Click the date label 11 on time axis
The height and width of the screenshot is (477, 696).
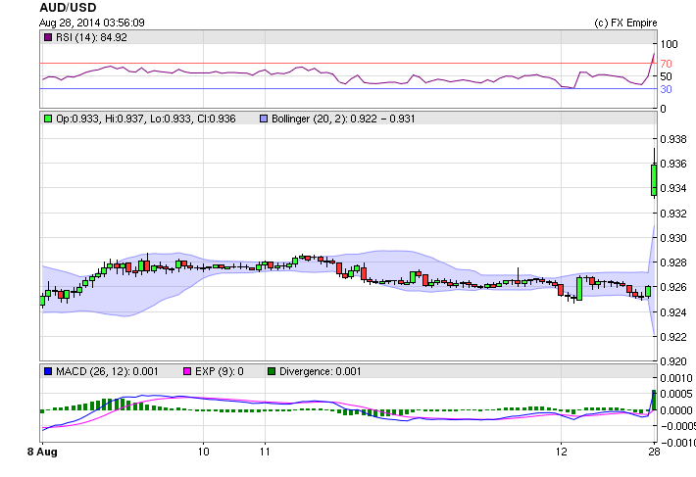click(265, 452)
